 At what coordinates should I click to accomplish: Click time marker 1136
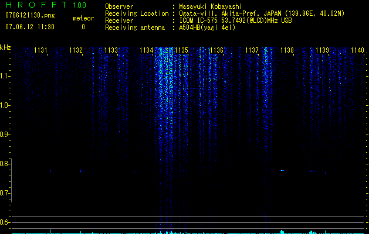216,50
